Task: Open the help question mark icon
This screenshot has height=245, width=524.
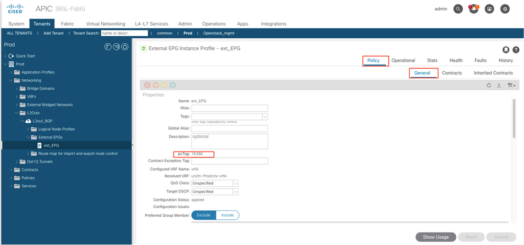Action: [516, 50]
